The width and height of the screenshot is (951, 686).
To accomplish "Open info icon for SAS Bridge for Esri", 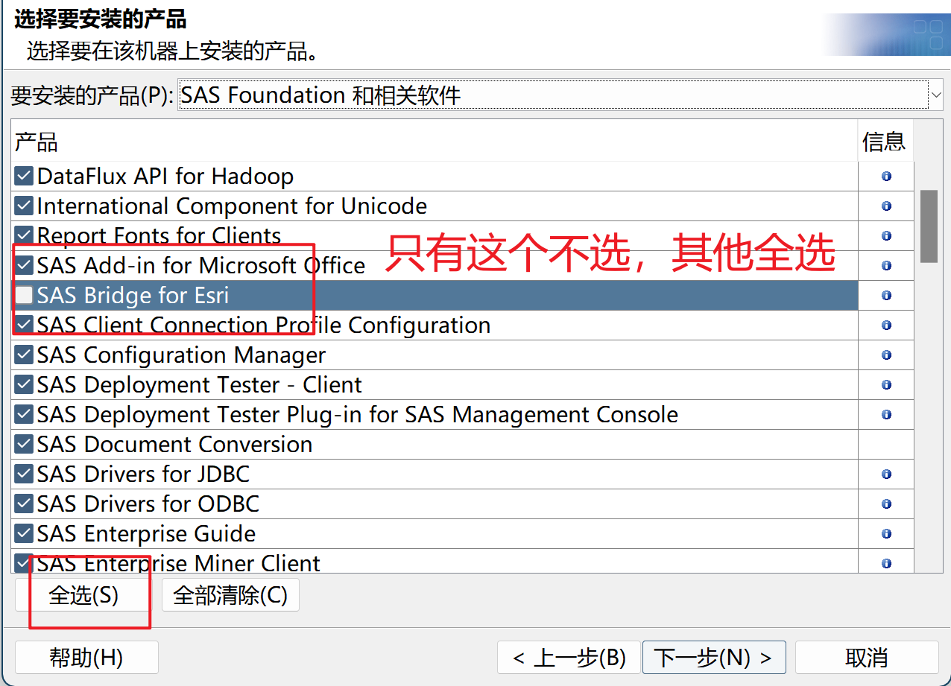I will [x=886, y=296].
